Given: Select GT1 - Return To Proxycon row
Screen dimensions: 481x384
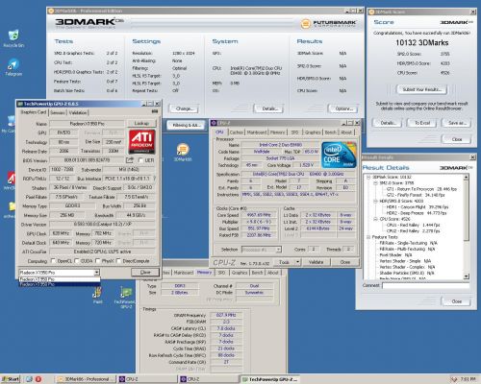Looking at the screenshot, I should coord(421,189).
